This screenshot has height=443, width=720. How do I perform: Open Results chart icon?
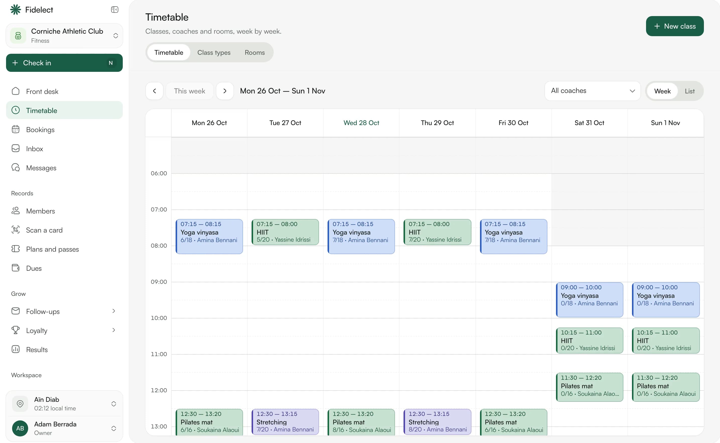click(x=16, y=349)
